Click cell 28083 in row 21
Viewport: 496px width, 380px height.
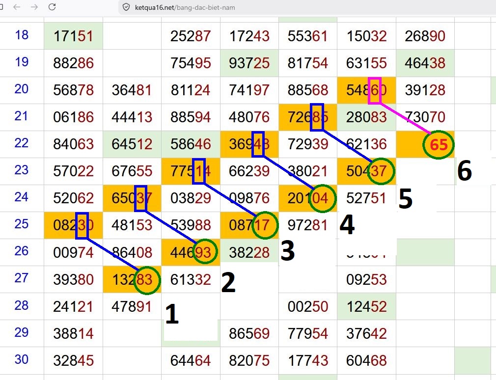367,117
